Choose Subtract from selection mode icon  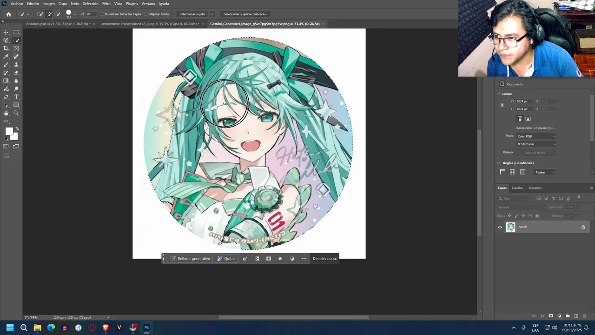58,14
